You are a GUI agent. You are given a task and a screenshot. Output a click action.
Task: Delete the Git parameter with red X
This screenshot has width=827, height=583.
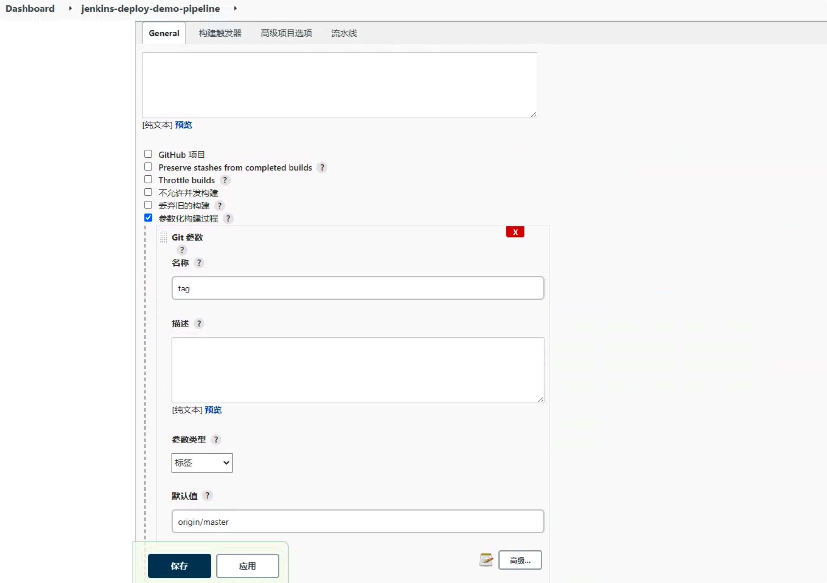[x=515, y=232]
